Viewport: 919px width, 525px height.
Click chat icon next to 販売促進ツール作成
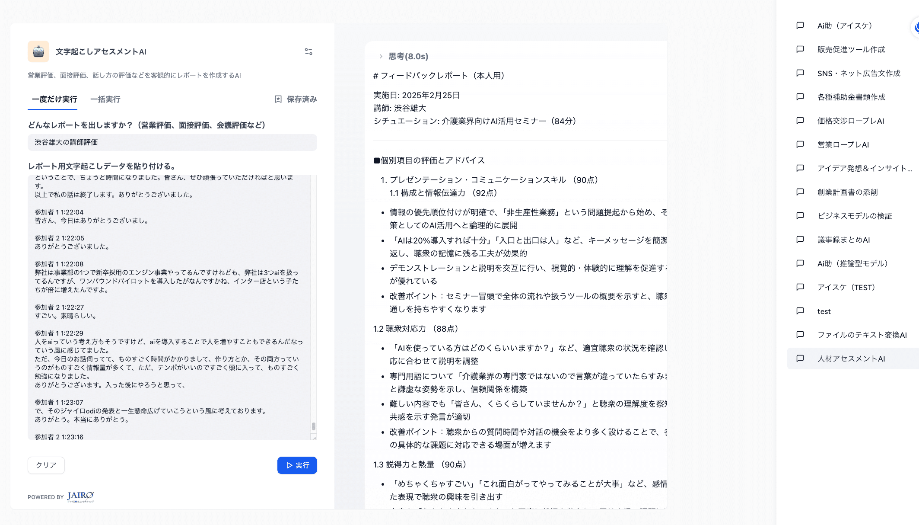(800, 49)
